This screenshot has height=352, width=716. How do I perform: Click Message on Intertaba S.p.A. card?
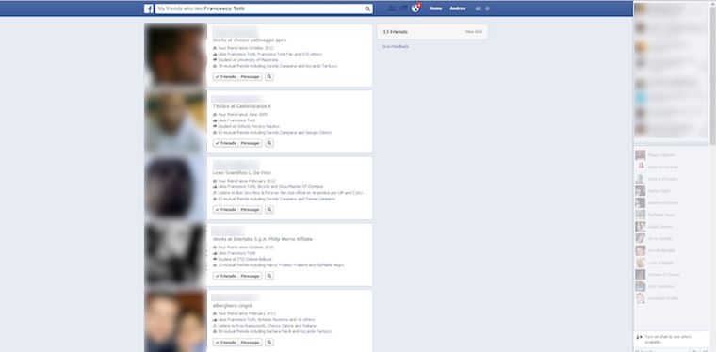coord(251,276)
